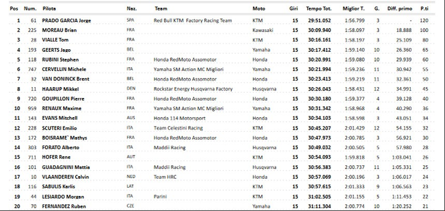Click the Parini team cell

[161, 196]
